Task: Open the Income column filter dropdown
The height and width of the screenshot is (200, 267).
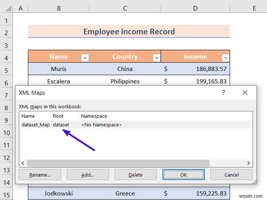Action: [x=225, y=58]
